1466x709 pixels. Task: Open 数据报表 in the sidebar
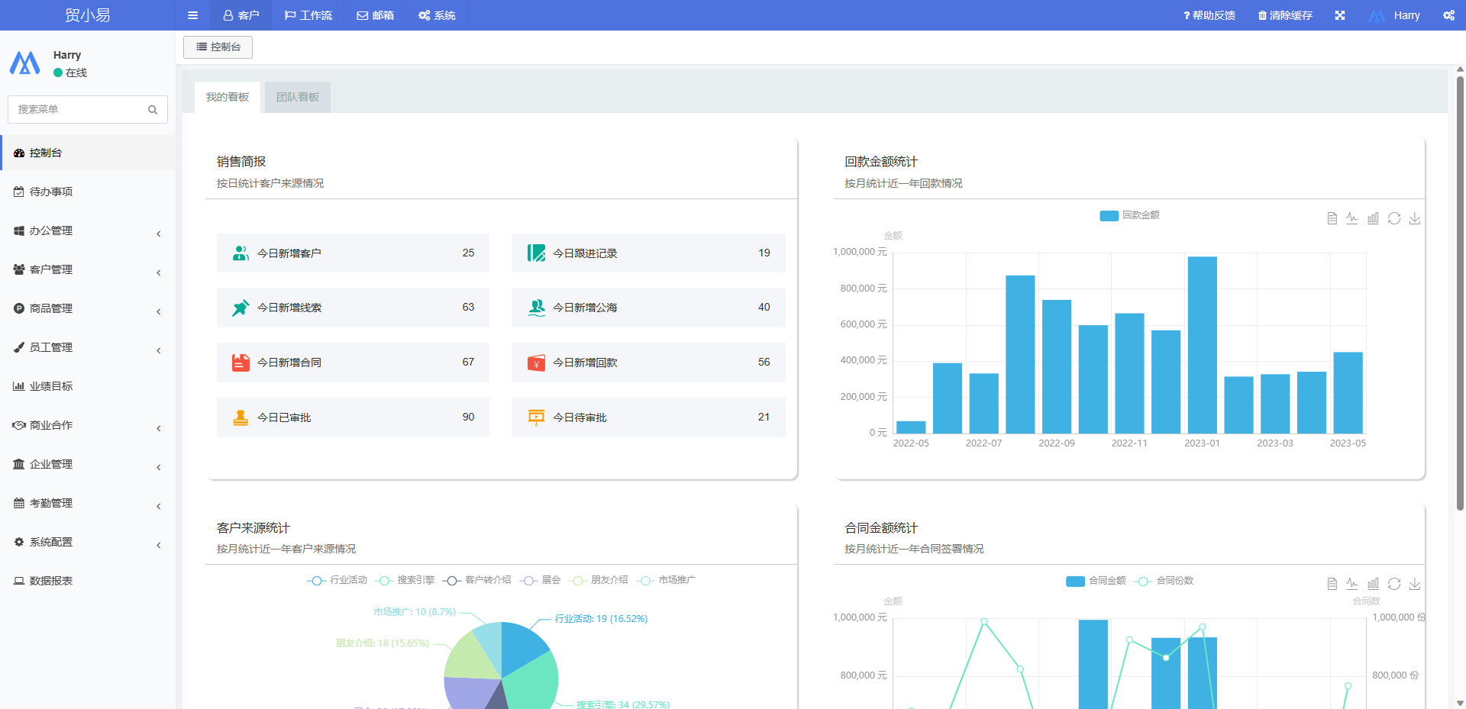click(88, 581)
